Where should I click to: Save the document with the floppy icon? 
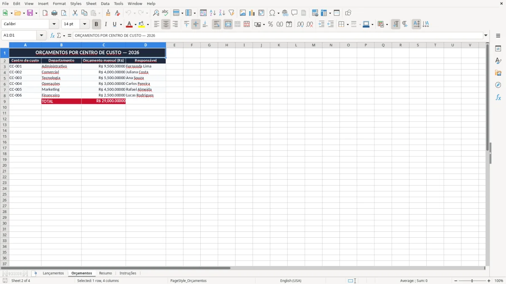[x=30, y=13]
